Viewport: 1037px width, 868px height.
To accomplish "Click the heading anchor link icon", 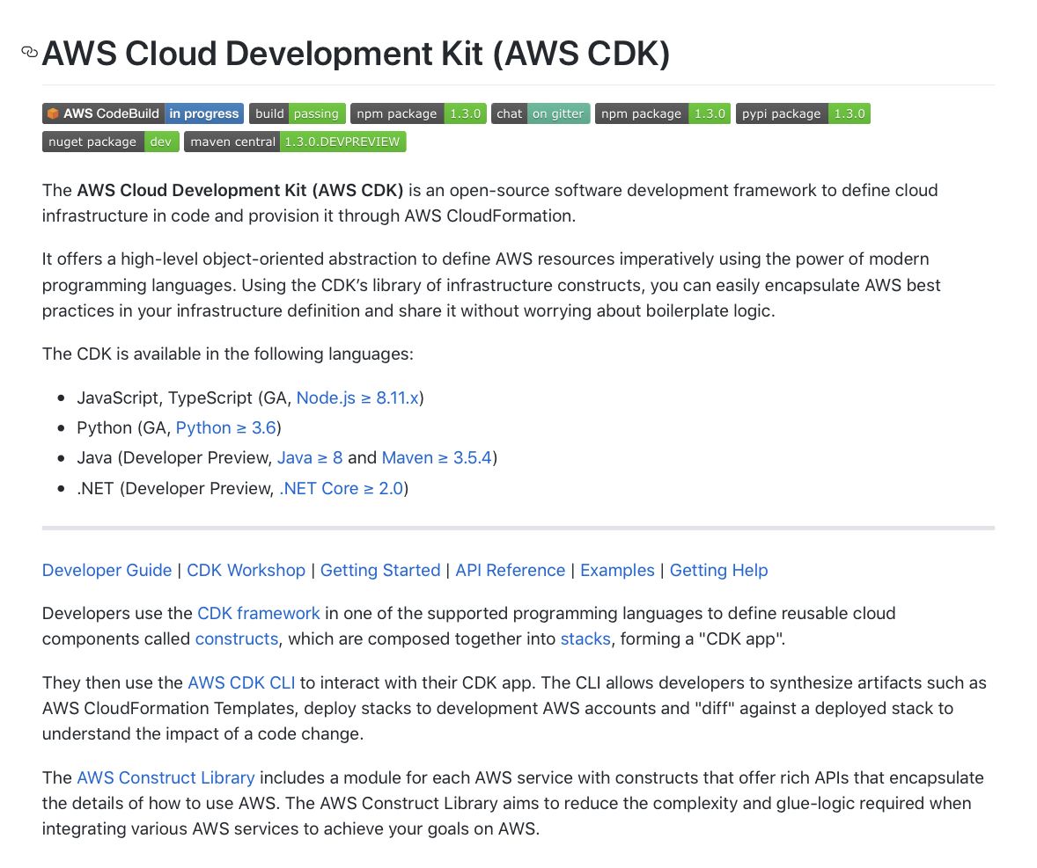I will coord(29,52).
